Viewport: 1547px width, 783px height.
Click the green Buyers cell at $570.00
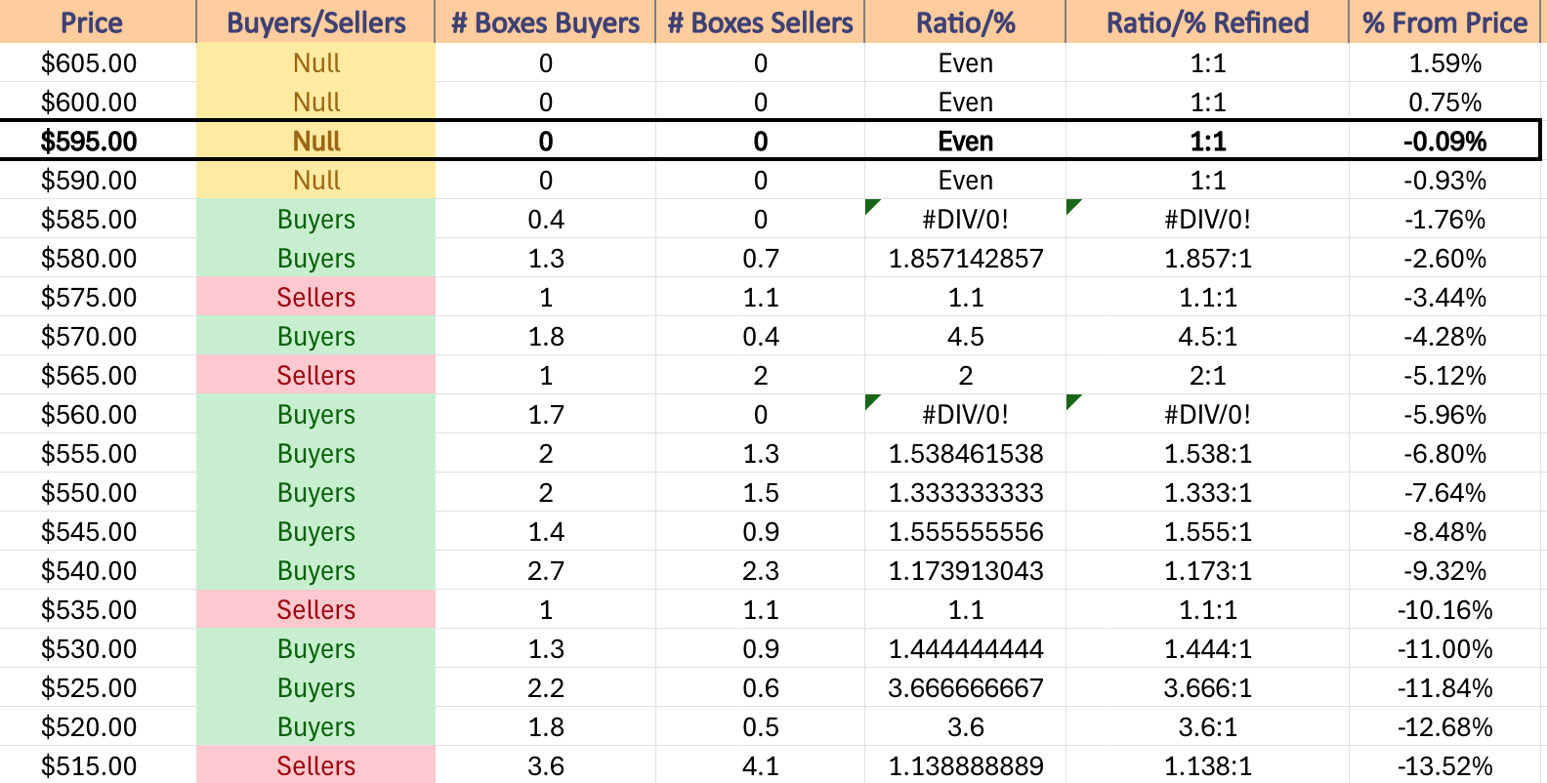coord(315,337)
